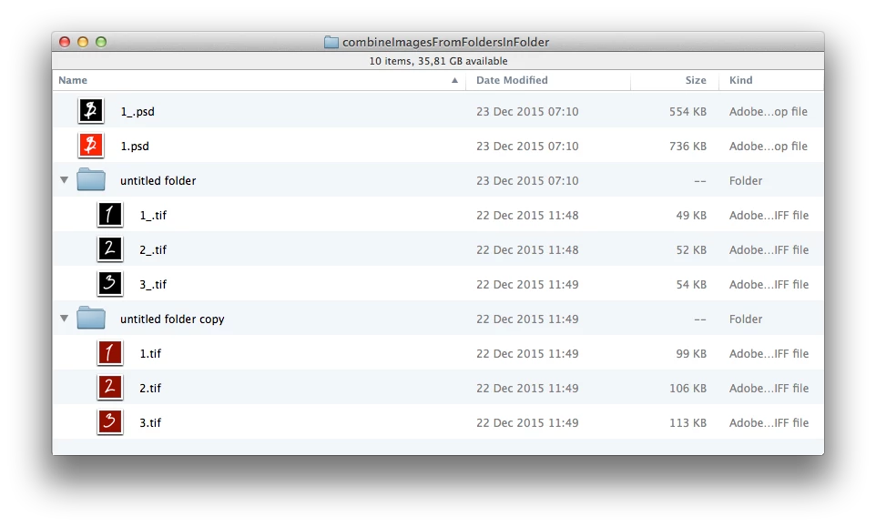
Task: Click the 736 KB size value
Action: click(688, 146)
